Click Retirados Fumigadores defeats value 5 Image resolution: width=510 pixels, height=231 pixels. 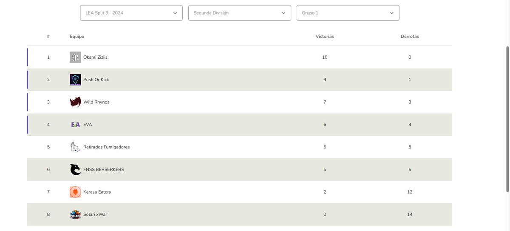(410, 147)
